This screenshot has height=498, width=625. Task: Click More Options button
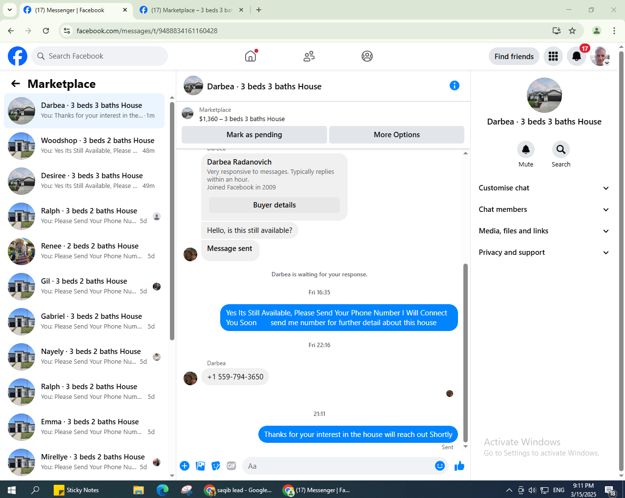point(396,135)
